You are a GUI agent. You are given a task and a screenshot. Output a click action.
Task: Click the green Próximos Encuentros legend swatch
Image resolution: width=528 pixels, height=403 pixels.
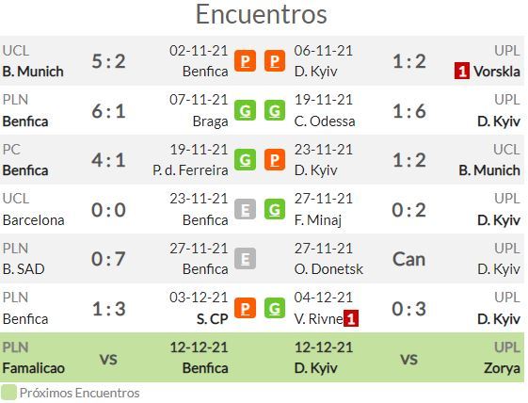[8, 393]
